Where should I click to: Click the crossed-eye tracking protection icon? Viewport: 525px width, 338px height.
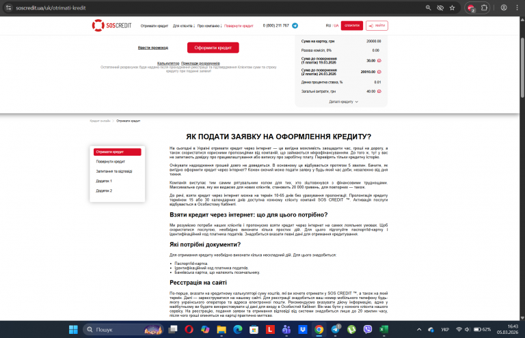(440, 8)
